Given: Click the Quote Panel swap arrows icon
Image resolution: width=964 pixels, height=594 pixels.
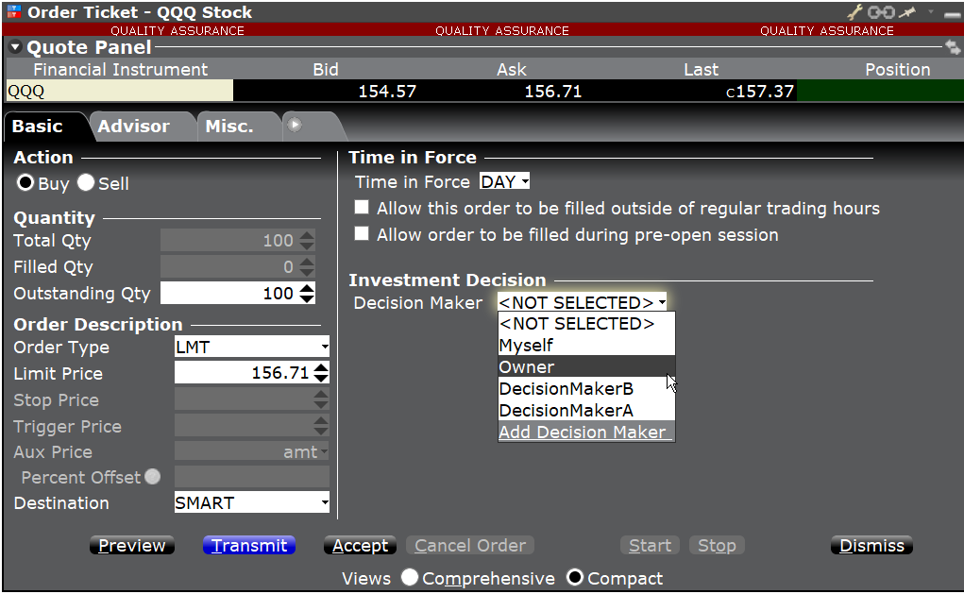Looking at the screenshot, I should [952, 47].
